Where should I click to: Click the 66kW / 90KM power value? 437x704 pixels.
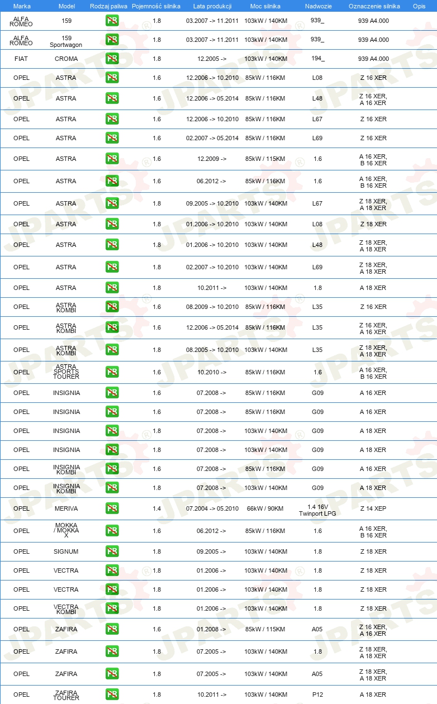tap(265, 508)
